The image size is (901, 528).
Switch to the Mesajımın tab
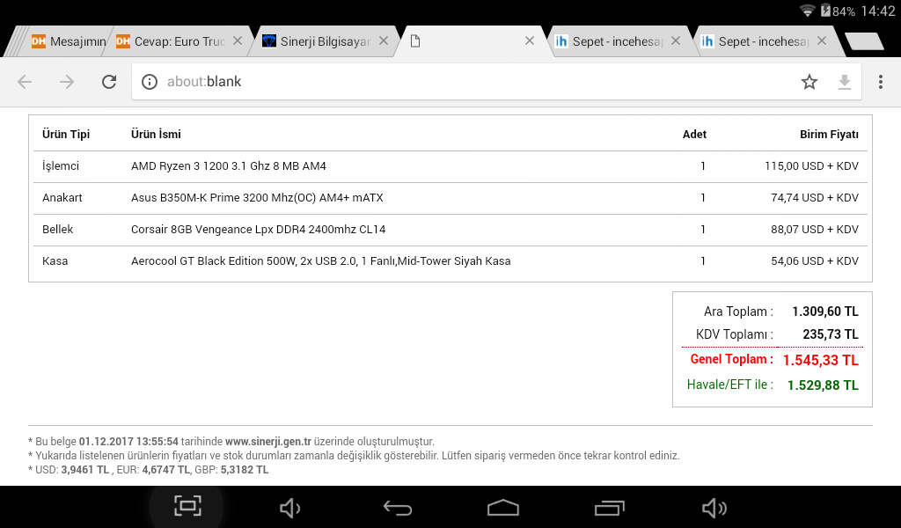tap(69, 41)
